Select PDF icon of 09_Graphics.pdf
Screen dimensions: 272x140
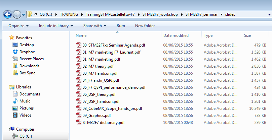pos(79,116)
